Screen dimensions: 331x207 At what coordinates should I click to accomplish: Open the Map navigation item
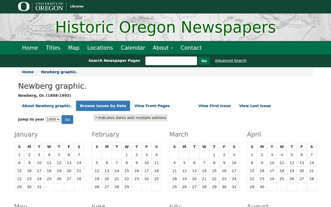(74, 48)
